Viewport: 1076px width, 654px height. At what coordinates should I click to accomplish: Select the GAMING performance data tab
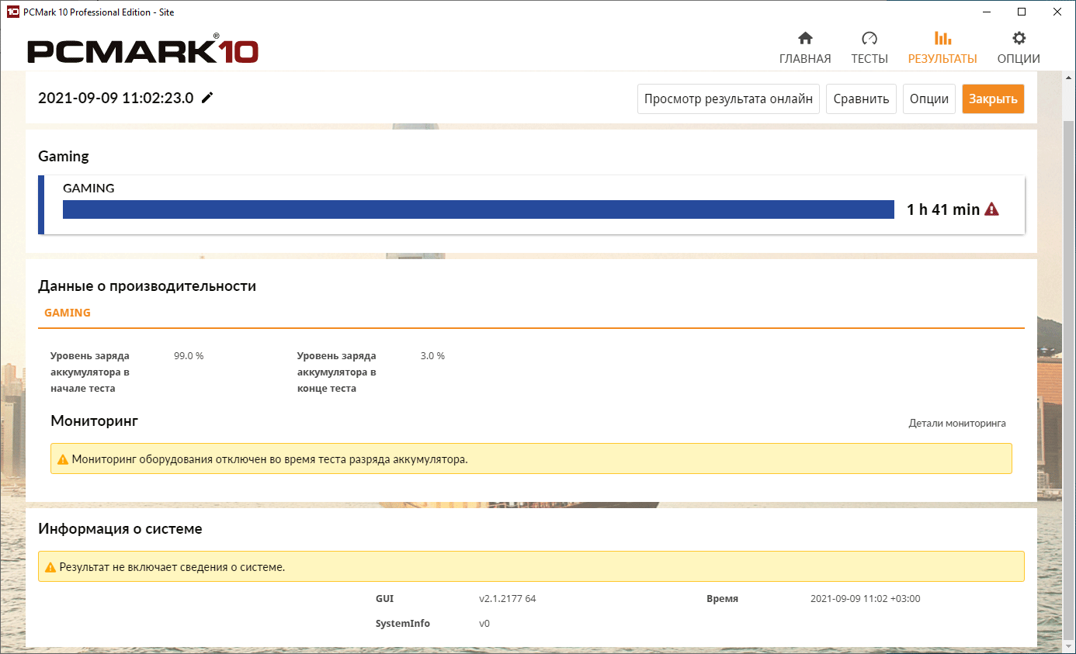point(68,313)
